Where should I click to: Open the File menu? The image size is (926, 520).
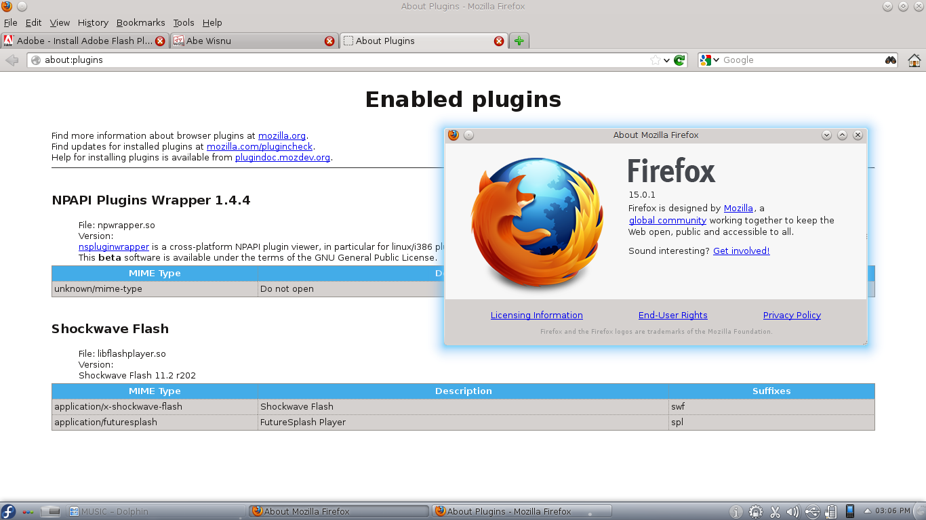pyautogui.click(x=10, y=22)
